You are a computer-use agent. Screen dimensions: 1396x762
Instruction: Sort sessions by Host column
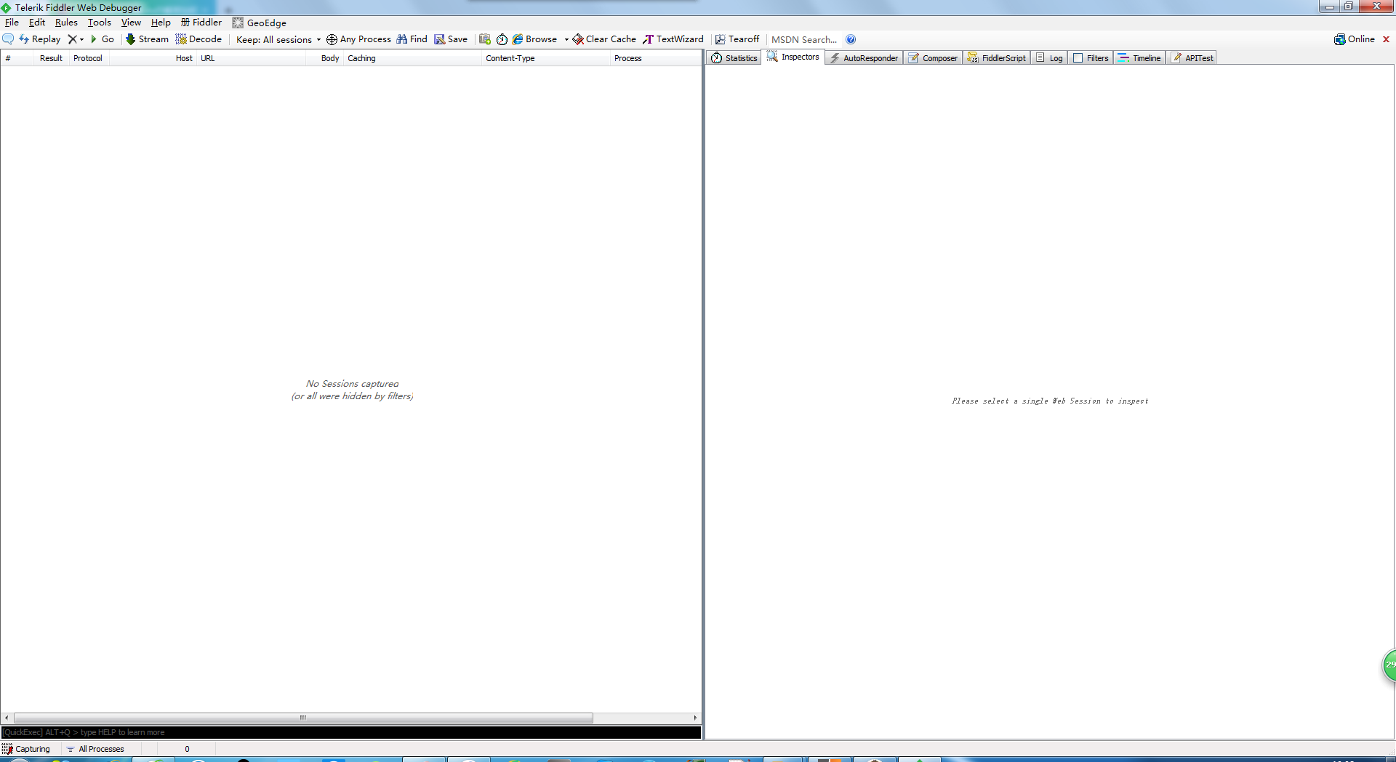pos(153,58)
